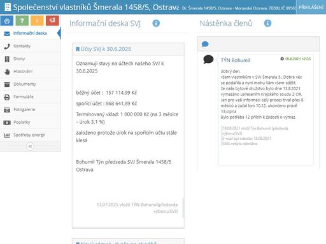Click the blue speech bubble comment icon
Viewport: 326px width, 244px height.
point(205,44)
